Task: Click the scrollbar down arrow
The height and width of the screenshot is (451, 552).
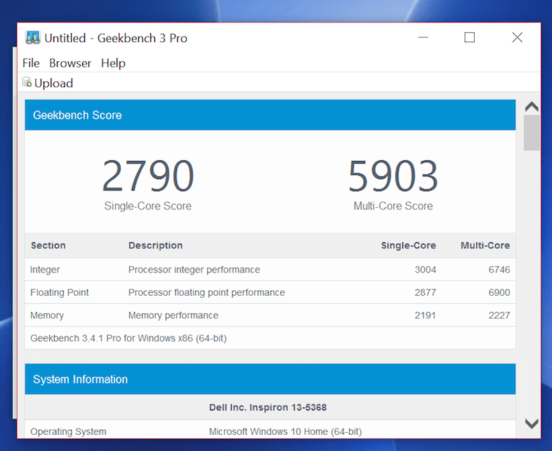Action: (532, 423)
